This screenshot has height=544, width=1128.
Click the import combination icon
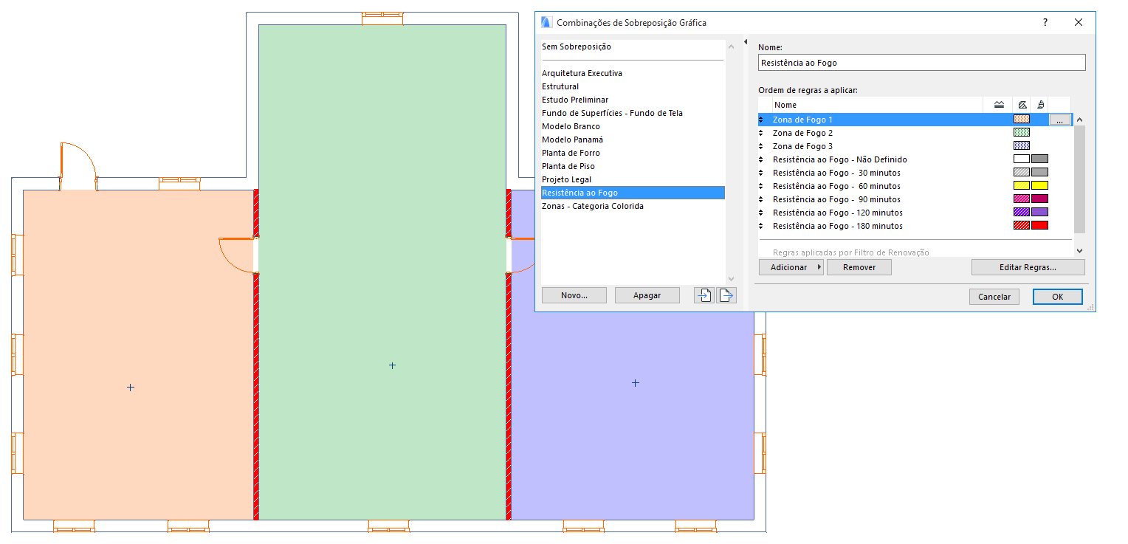coord(704,295)
